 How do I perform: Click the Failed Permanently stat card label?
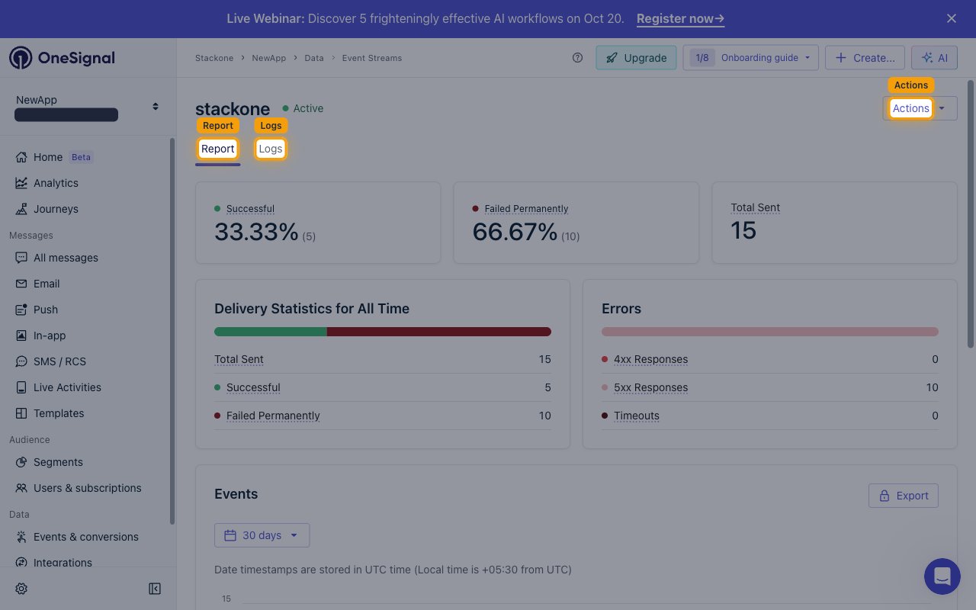(x=526, y=209)
